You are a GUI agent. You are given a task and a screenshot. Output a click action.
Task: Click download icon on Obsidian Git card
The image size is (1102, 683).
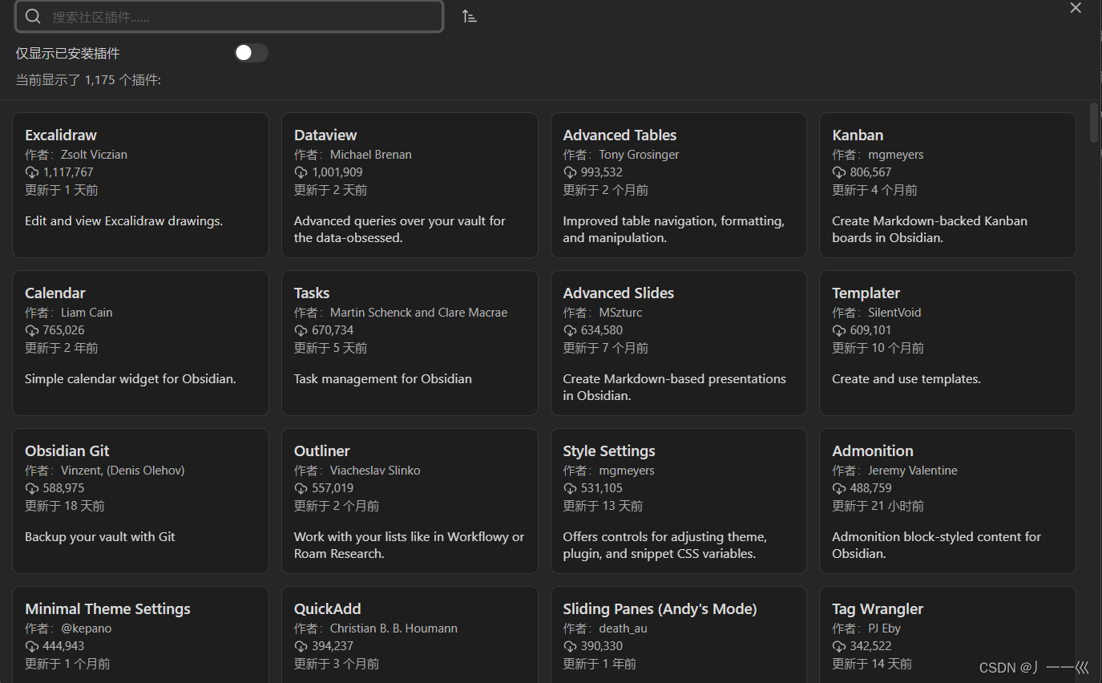32,488
